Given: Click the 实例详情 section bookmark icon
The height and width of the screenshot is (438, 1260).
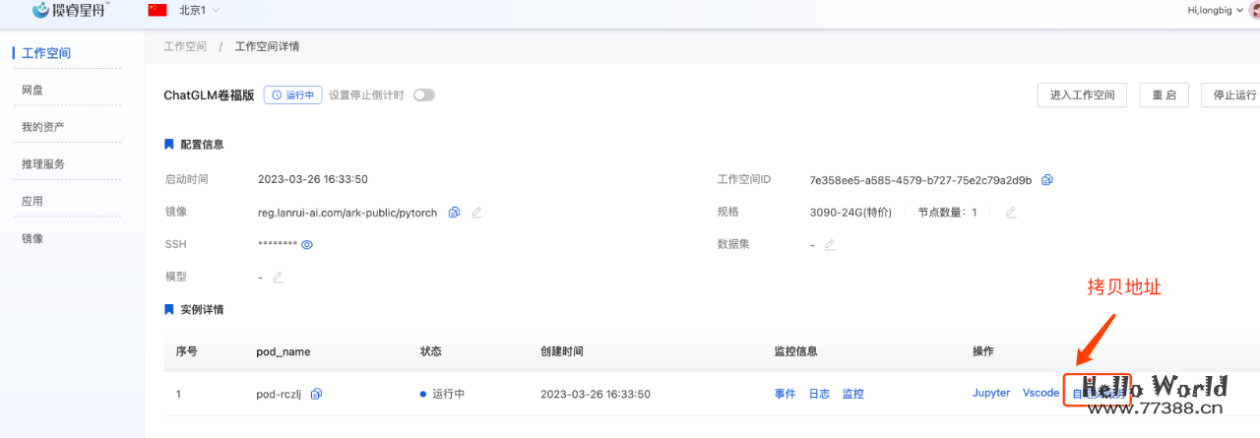Looking at the screenshot, I should tap(169, 310).
